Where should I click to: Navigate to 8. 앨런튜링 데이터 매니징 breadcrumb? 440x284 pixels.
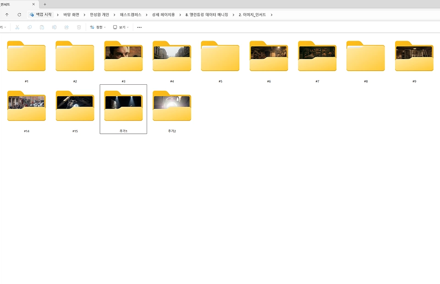207,15
